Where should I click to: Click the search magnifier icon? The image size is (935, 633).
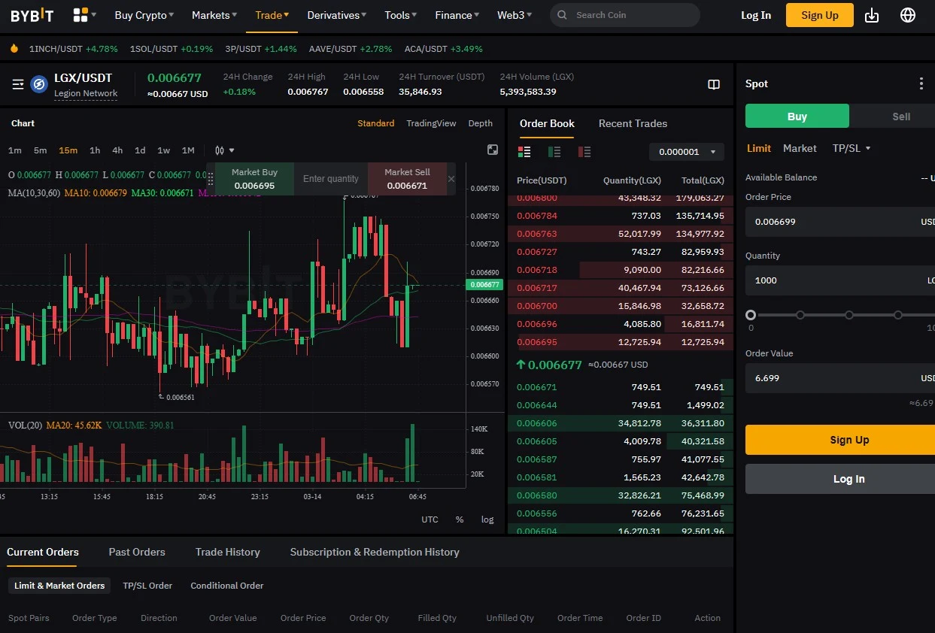click(x=562, y=15)
